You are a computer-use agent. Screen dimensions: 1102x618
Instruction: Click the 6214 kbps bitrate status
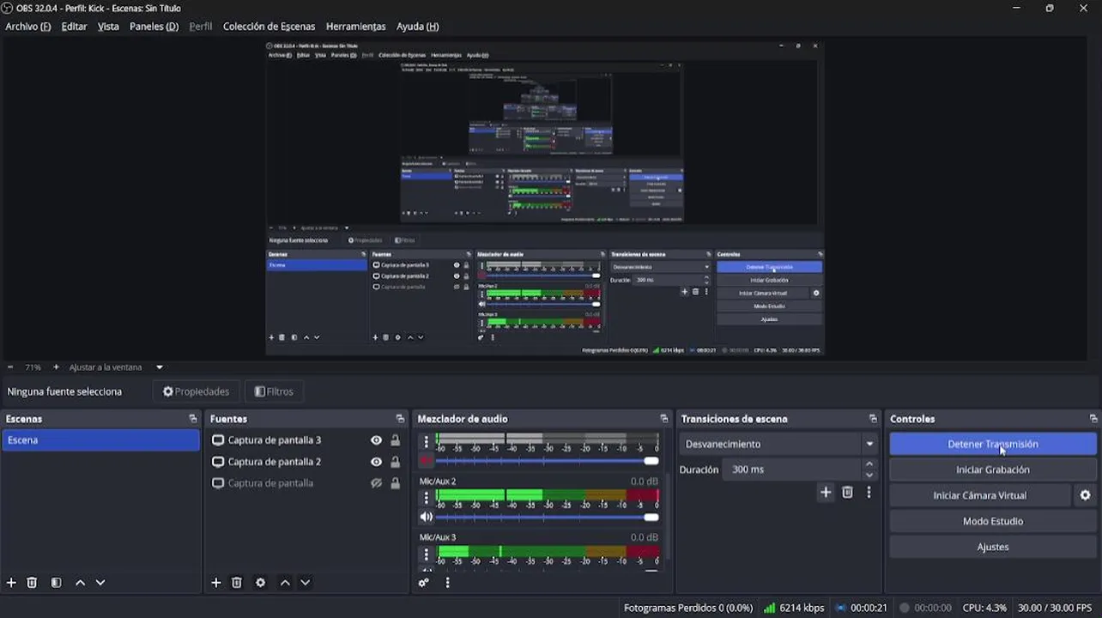click(x=794, y=608)
